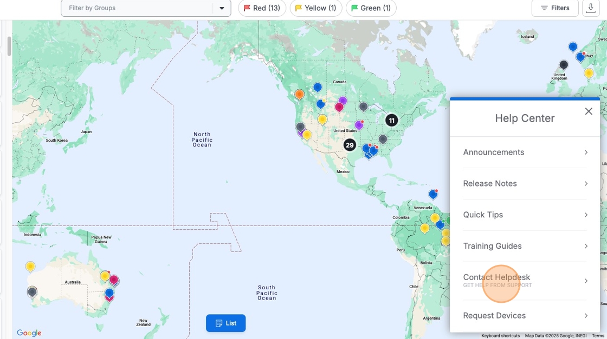Toggle the Yellow (1) flag filter
The image size is (607, 339).
[x=316, y=8]
